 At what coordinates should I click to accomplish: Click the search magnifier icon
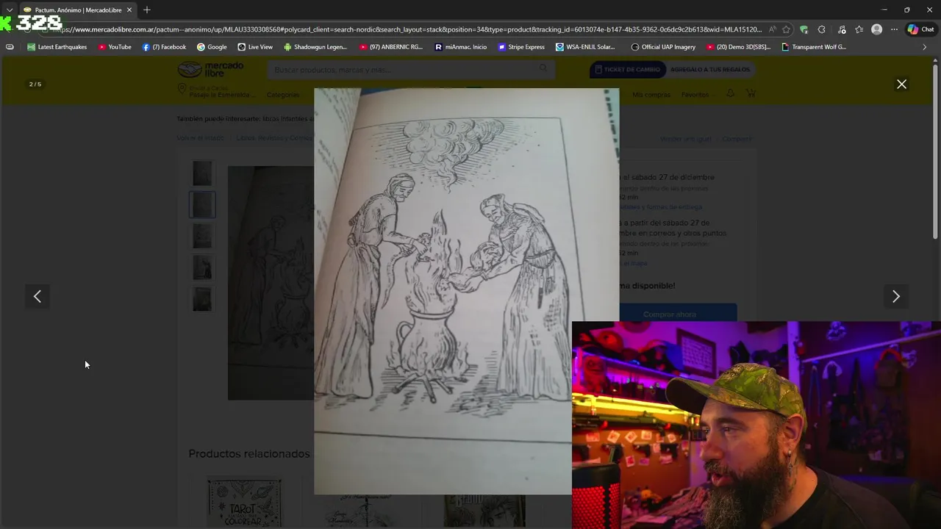pos(543,69)
